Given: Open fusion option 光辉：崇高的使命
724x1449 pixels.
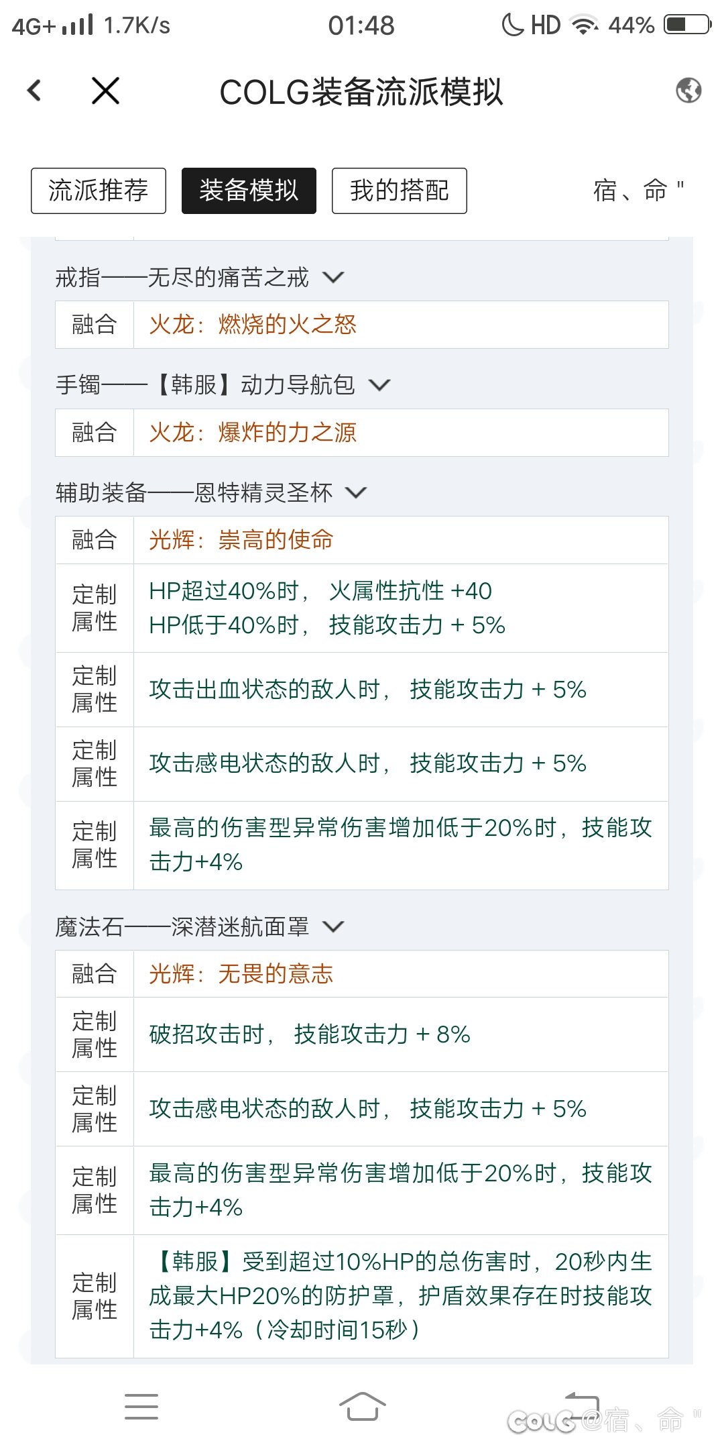Looking at the screenshot, I should pyautogui.click(x=241, y=540).
